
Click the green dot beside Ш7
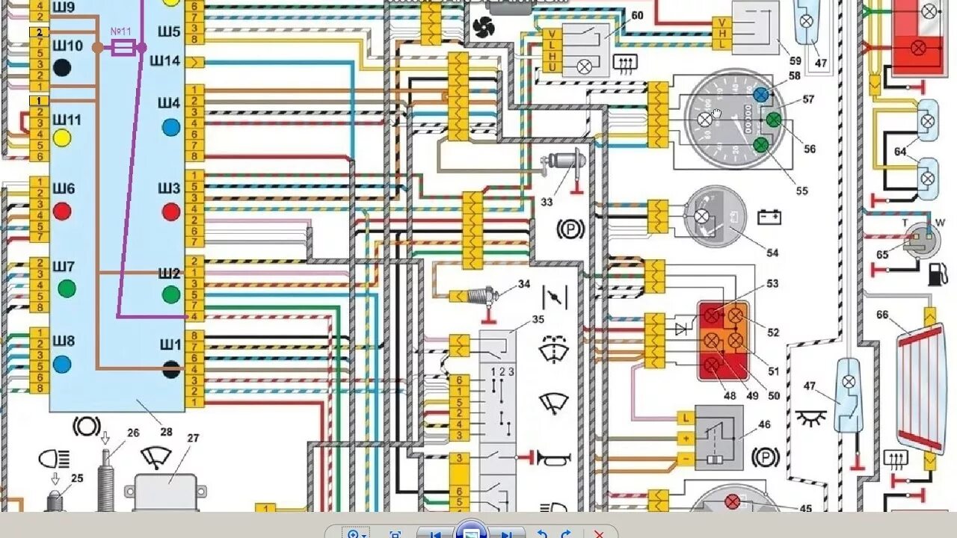[x=67, y=288]
